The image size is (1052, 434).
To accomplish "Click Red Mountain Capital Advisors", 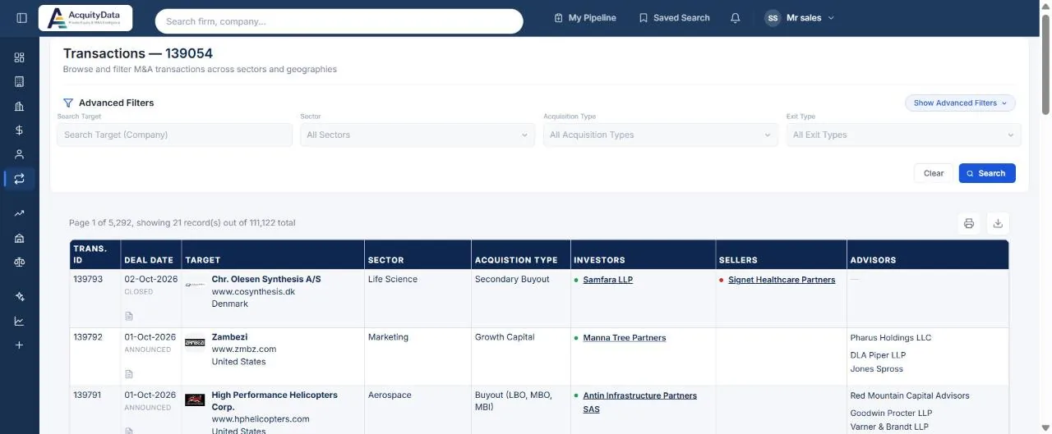I will [910, 396].
